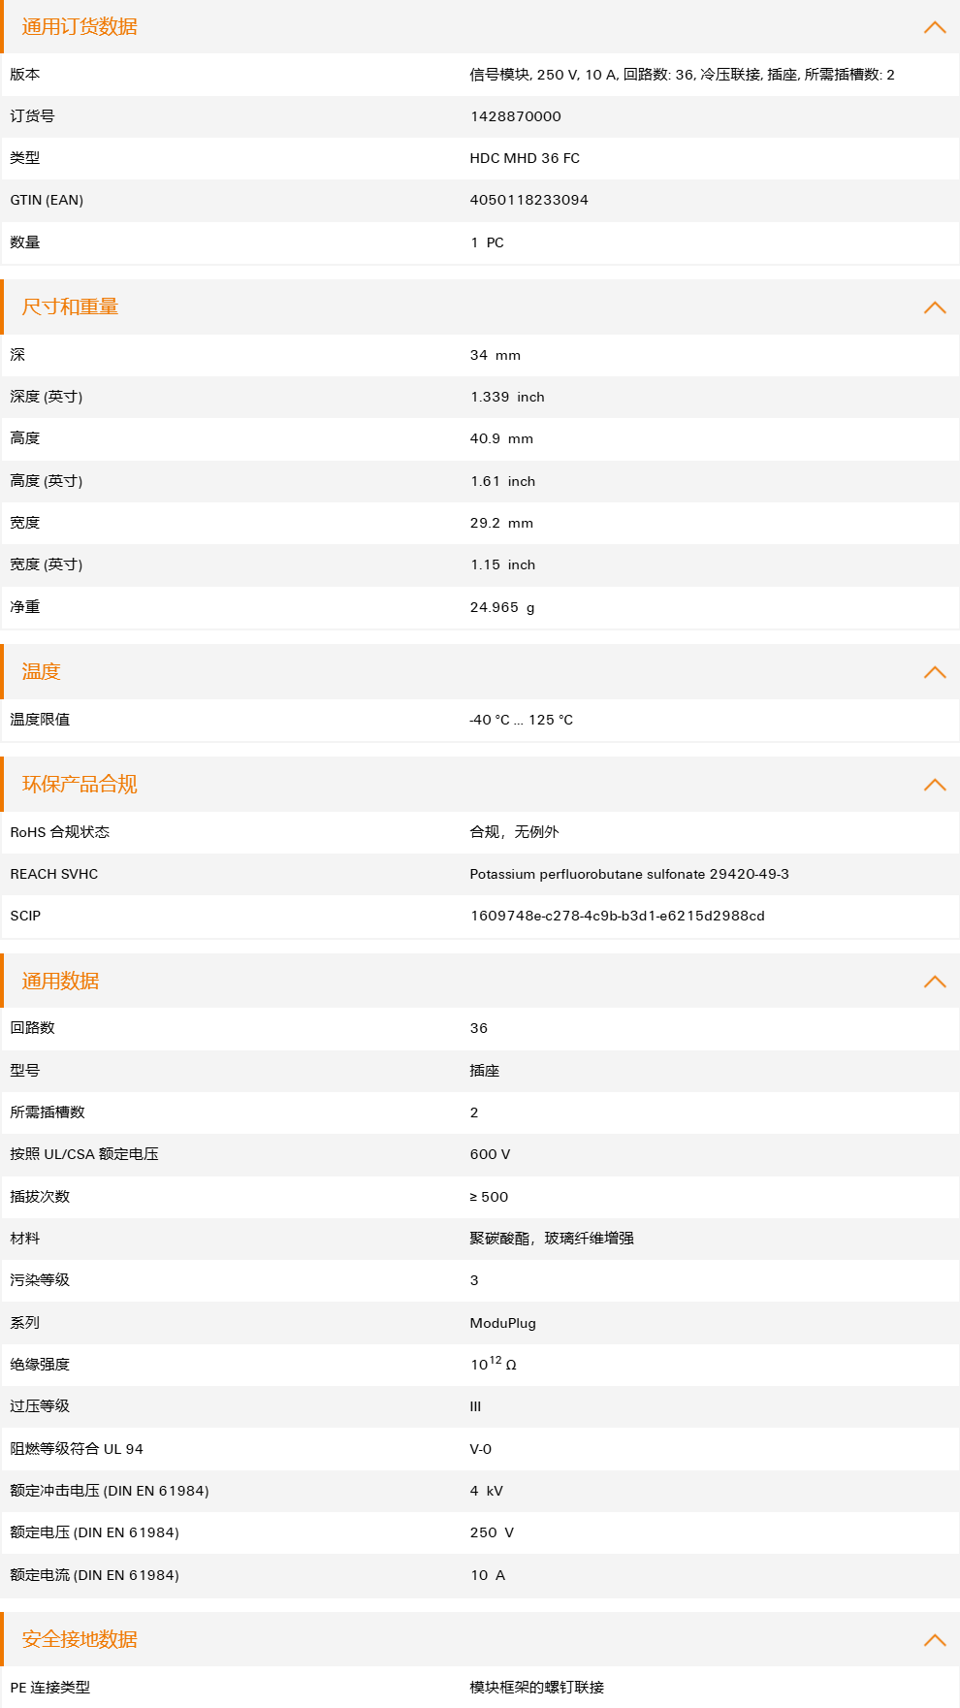Click impulse voltage value 4 kV
This screenshot has width=960, height=1708.
486,1491
